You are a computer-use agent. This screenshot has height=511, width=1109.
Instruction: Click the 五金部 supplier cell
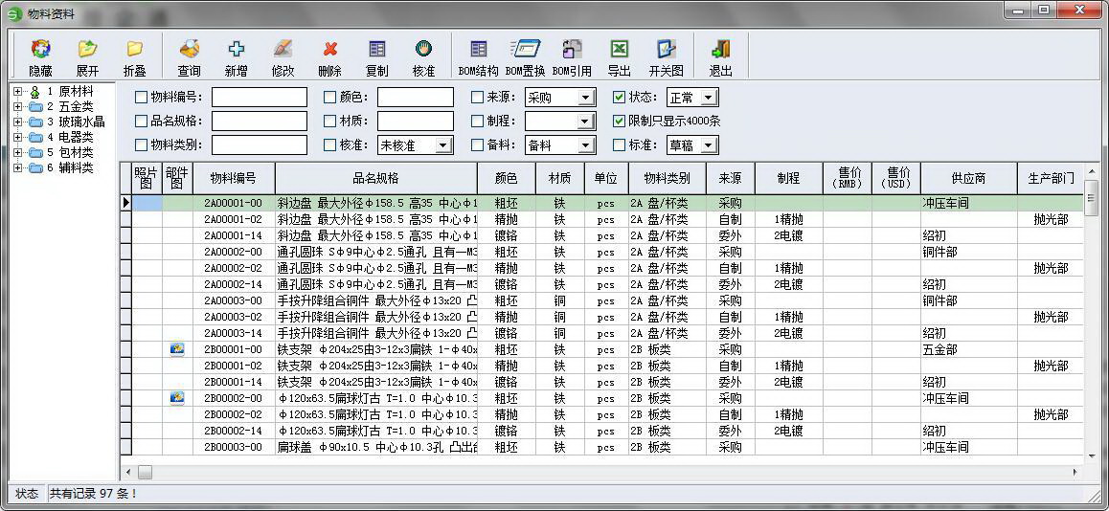point(969,349)
